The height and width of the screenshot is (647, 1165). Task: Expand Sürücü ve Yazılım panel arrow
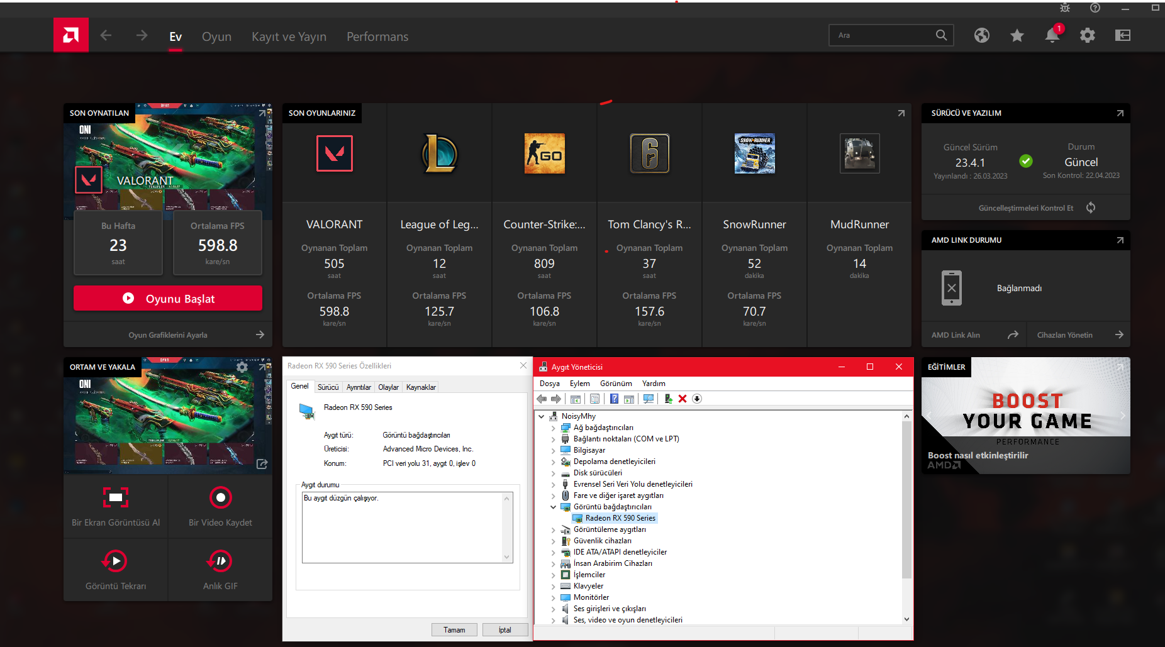pyautogui.click(x=1120, y=113)
